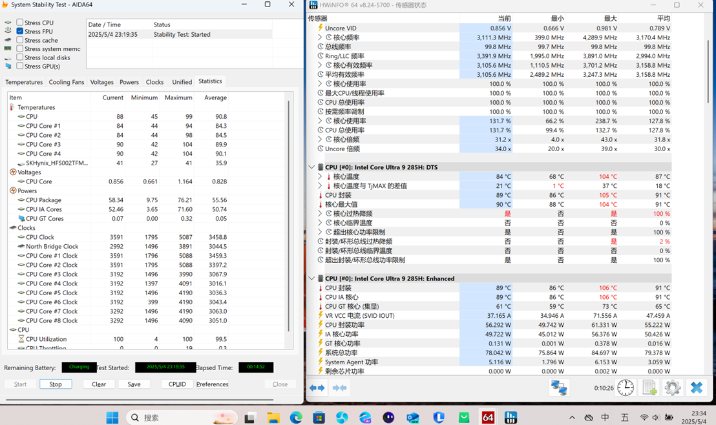Collapse Intel Core Ultra 9 285H: DTS group
The image size is (716, 425).
pos(311,167)
